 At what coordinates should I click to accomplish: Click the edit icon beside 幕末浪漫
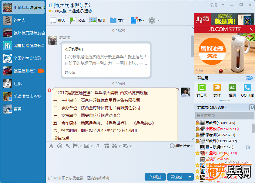coord(248,147)
